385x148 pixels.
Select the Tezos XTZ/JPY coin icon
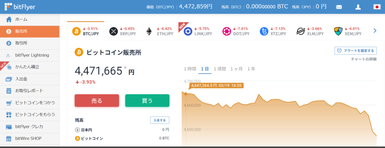click(264, 32)
